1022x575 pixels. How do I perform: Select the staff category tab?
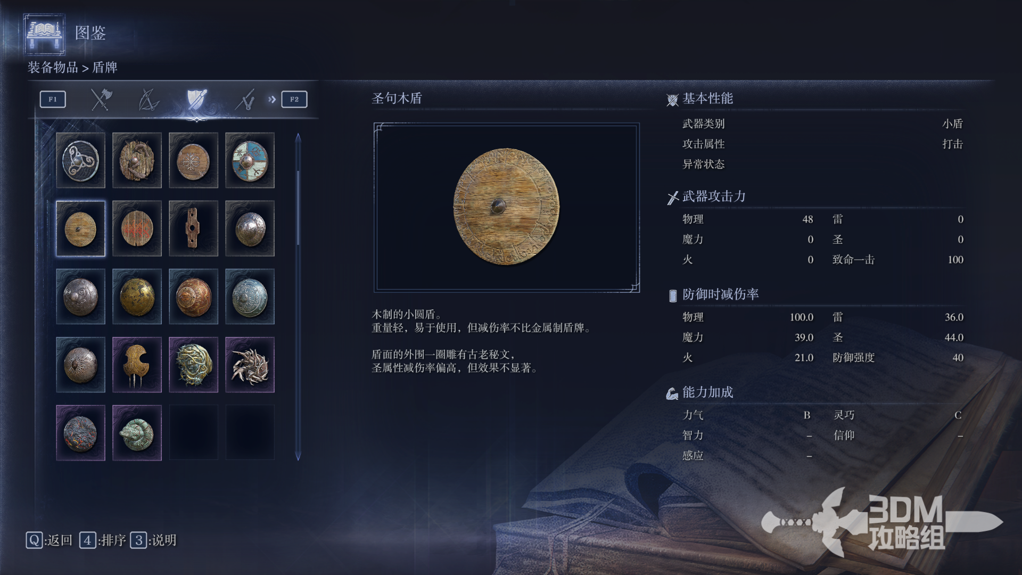(x=245, y=99)
